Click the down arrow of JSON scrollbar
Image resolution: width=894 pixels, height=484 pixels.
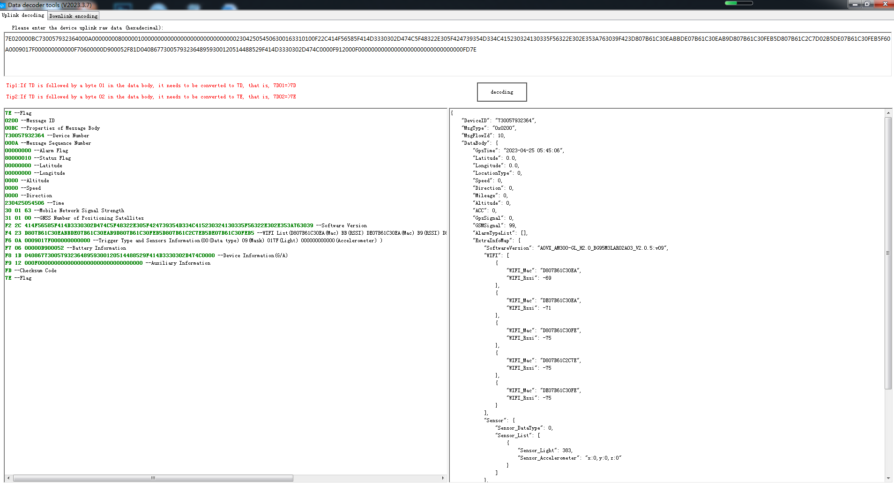[x=888, y=478]
